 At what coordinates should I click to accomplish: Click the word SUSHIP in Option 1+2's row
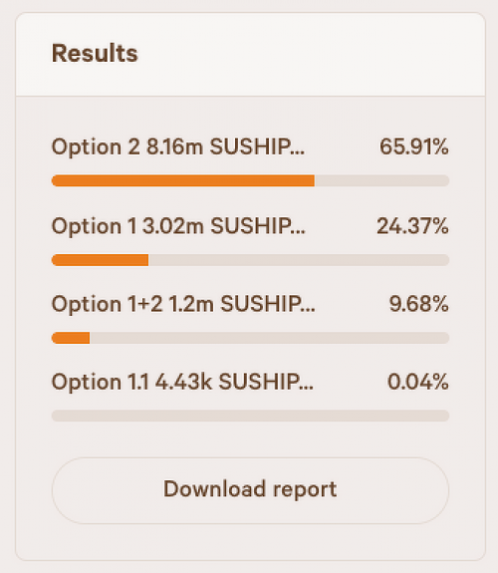(x=261, y=304)
